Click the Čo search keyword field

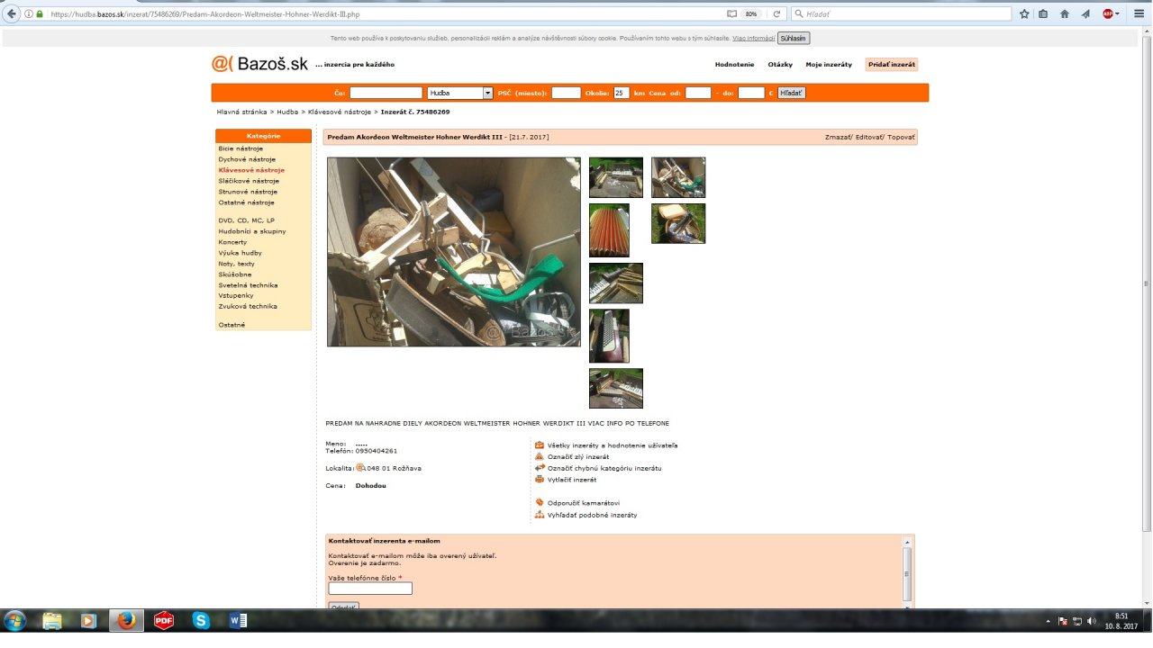coord(386,93)
